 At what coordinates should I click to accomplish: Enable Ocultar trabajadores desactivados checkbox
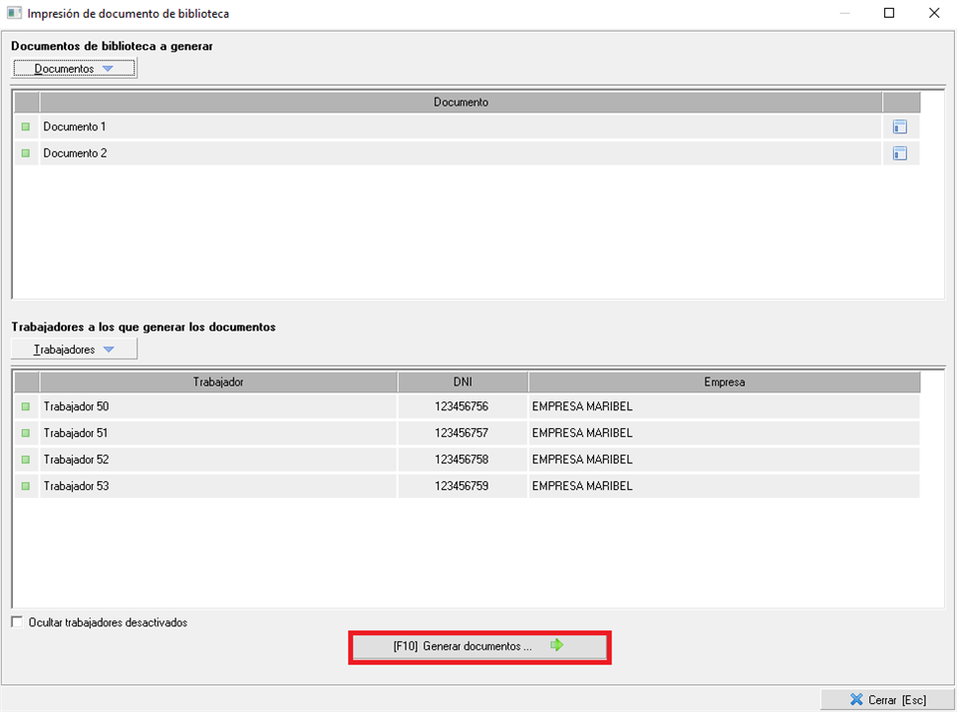[18, 622]
